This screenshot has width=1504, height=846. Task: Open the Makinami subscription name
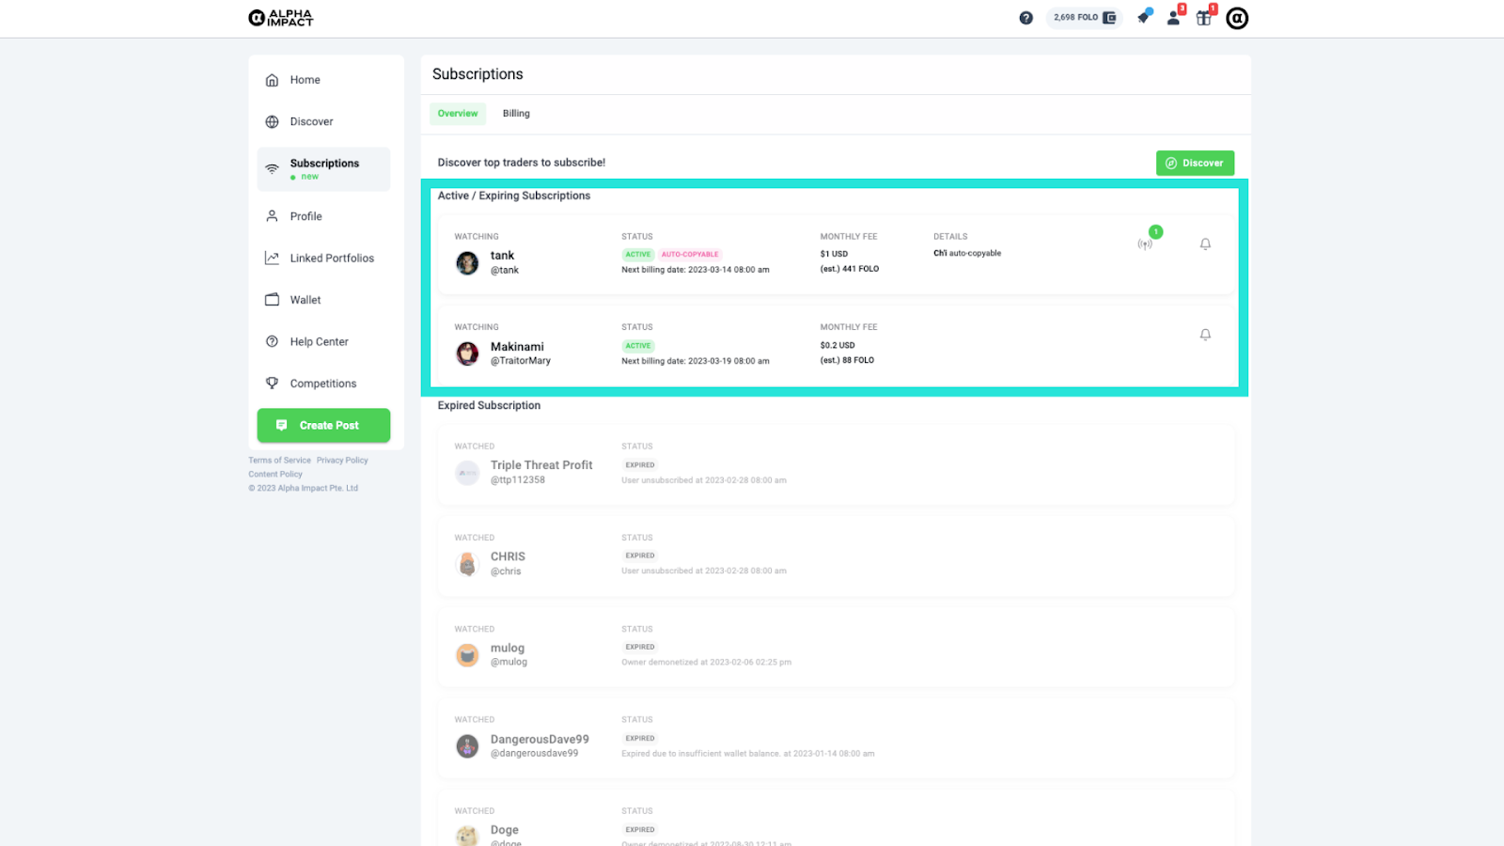(x=517, y=347)
